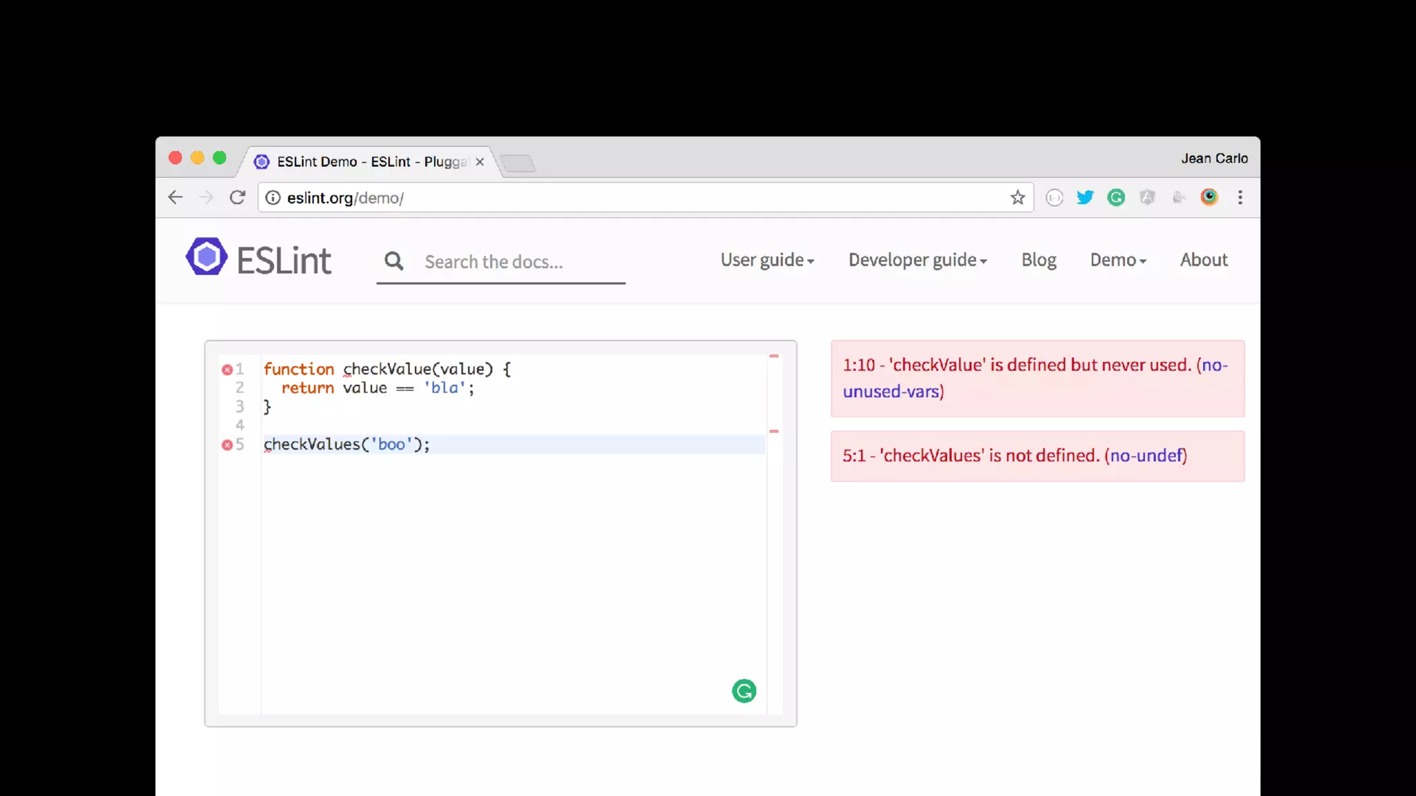Expand the Developer guide dropdown
Image resolution: width=1416 pixels, height=796 pixels.
[917, 260]
